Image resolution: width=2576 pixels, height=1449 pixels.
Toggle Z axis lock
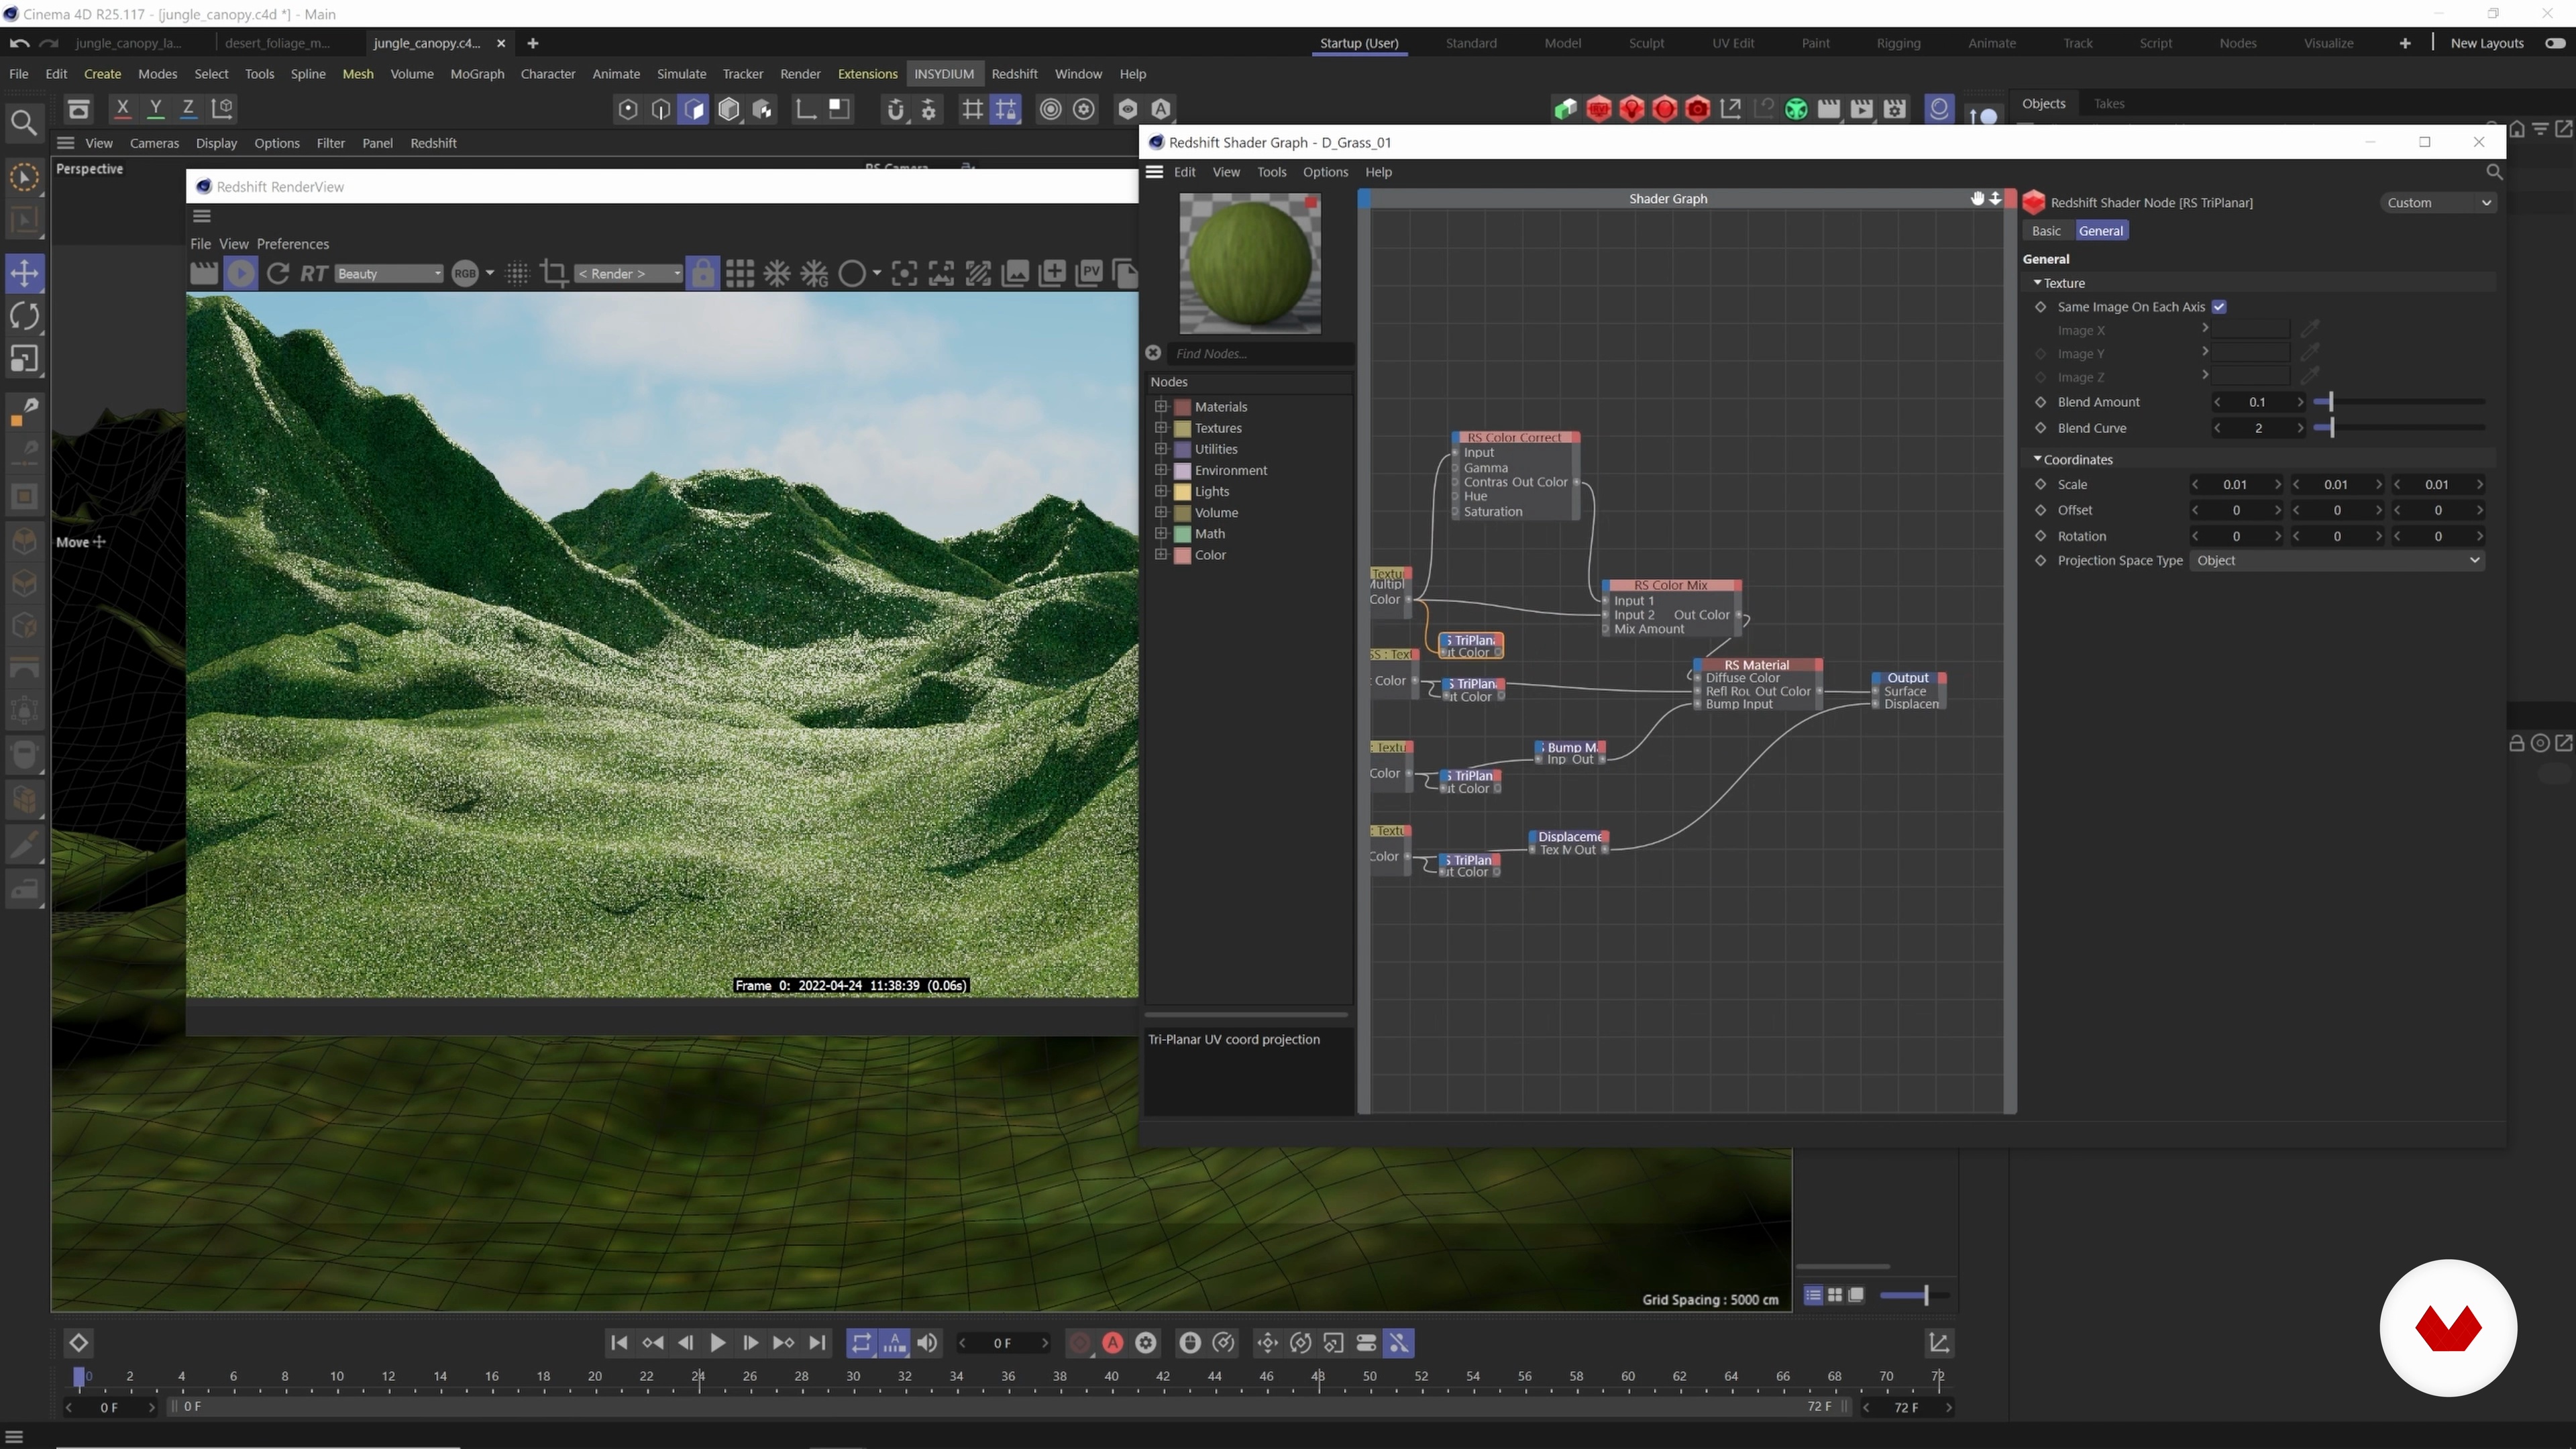pyautogui.click(x=188, y=108)
